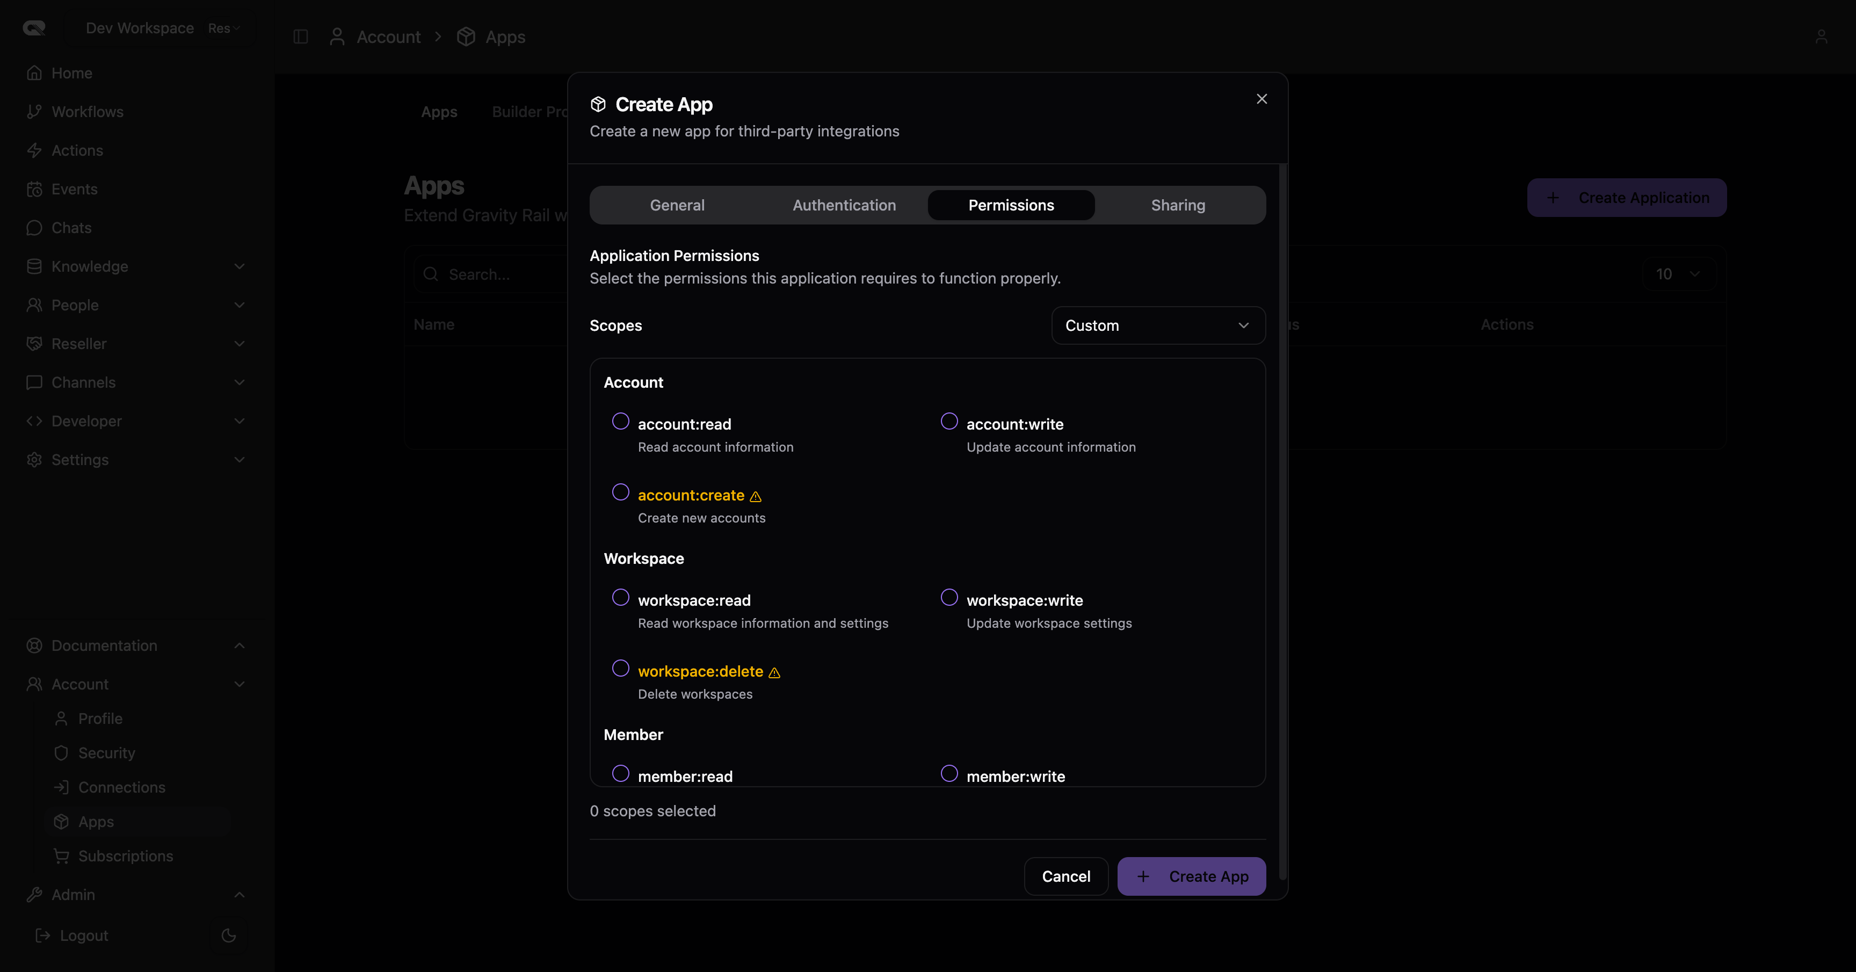Screen dimensions: 1856x972
Task: Collapse the Account sidebar section
Action: pos(239,685)
